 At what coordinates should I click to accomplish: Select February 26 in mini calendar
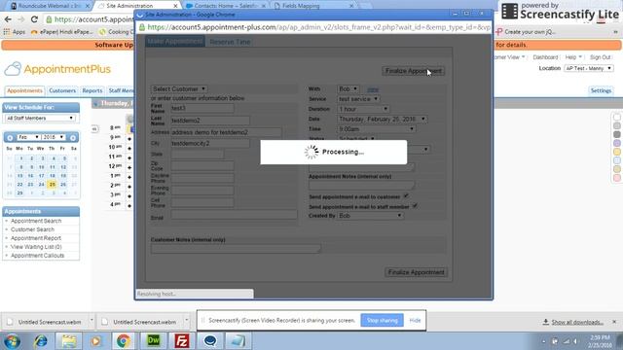point(62,184)
